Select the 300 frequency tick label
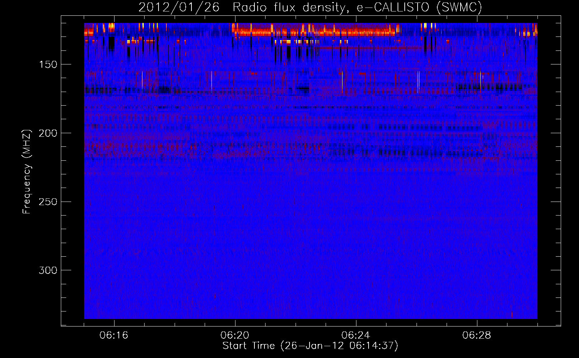The image size is (579, 358). coord(48,270)
